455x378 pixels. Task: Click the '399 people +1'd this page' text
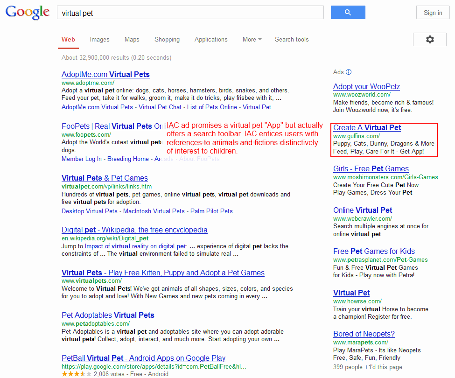coord(368,367)
